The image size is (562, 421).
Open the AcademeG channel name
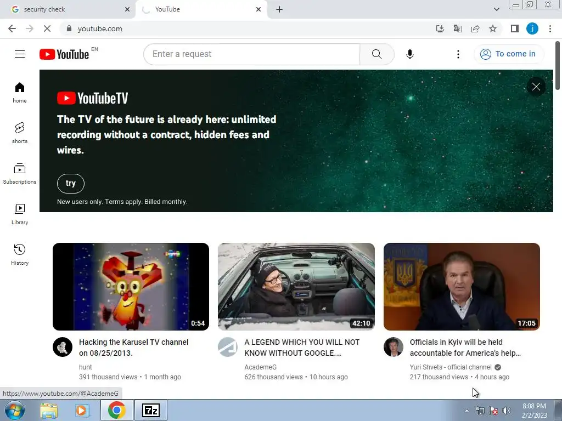tap(260, 367)
